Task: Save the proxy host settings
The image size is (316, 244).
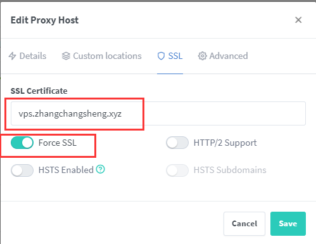Action: click(x=288, y=224)
